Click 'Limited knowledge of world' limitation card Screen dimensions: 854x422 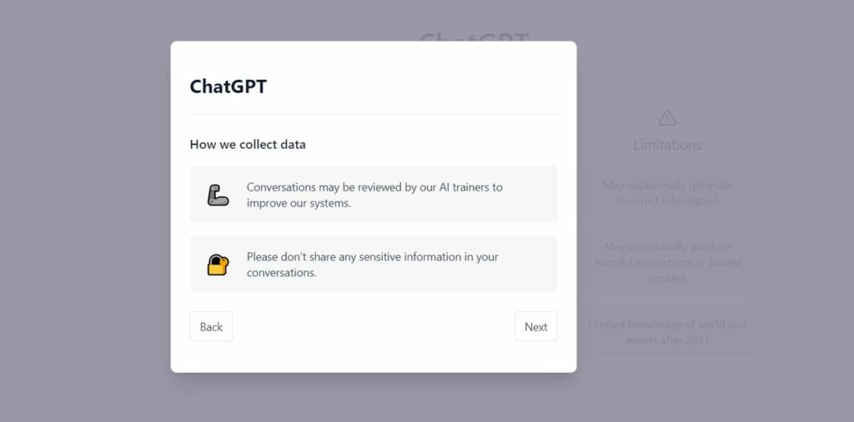pos(667,332)
